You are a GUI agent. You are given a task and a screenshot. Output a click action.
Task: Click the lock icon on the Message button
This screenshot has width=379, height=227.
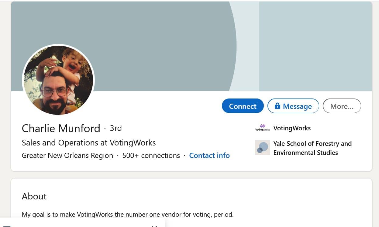tap(277, 106)
